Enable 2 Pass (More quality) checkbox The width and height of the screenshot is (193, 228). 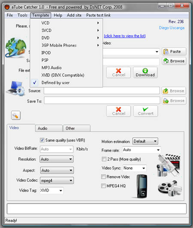coord(104,159)
